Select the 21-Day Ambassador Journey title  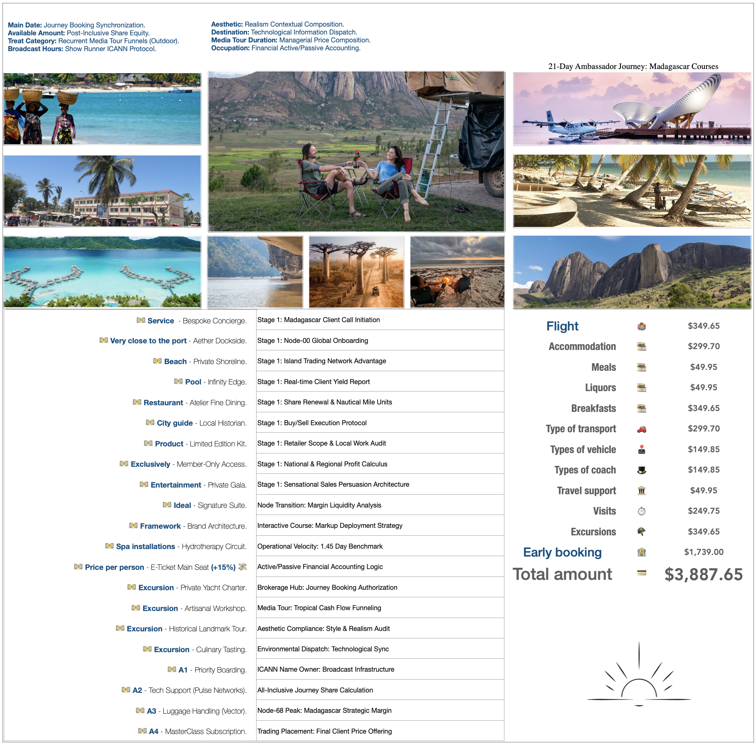coord(633,66)
